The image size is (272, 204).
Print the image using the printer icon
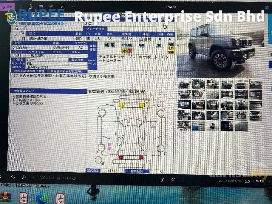pos(41,7)
